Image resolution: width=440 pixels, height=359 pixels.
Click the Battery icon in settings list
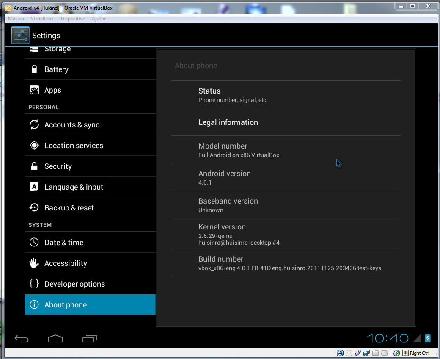[34, 69]
